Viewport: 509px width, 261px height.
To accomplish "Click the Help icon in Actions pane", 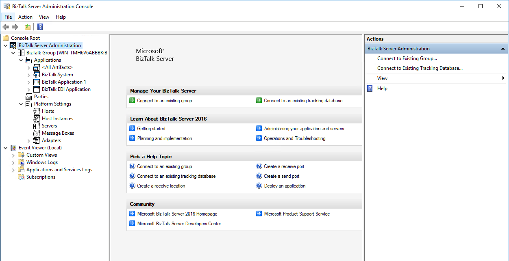I will click(x=370, y=88).
